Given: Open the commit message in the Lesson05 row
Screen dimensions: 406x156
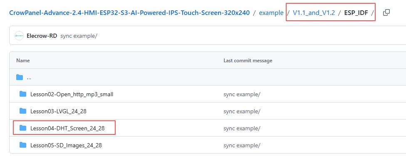Looking at the screenshot, I should 242,145.
